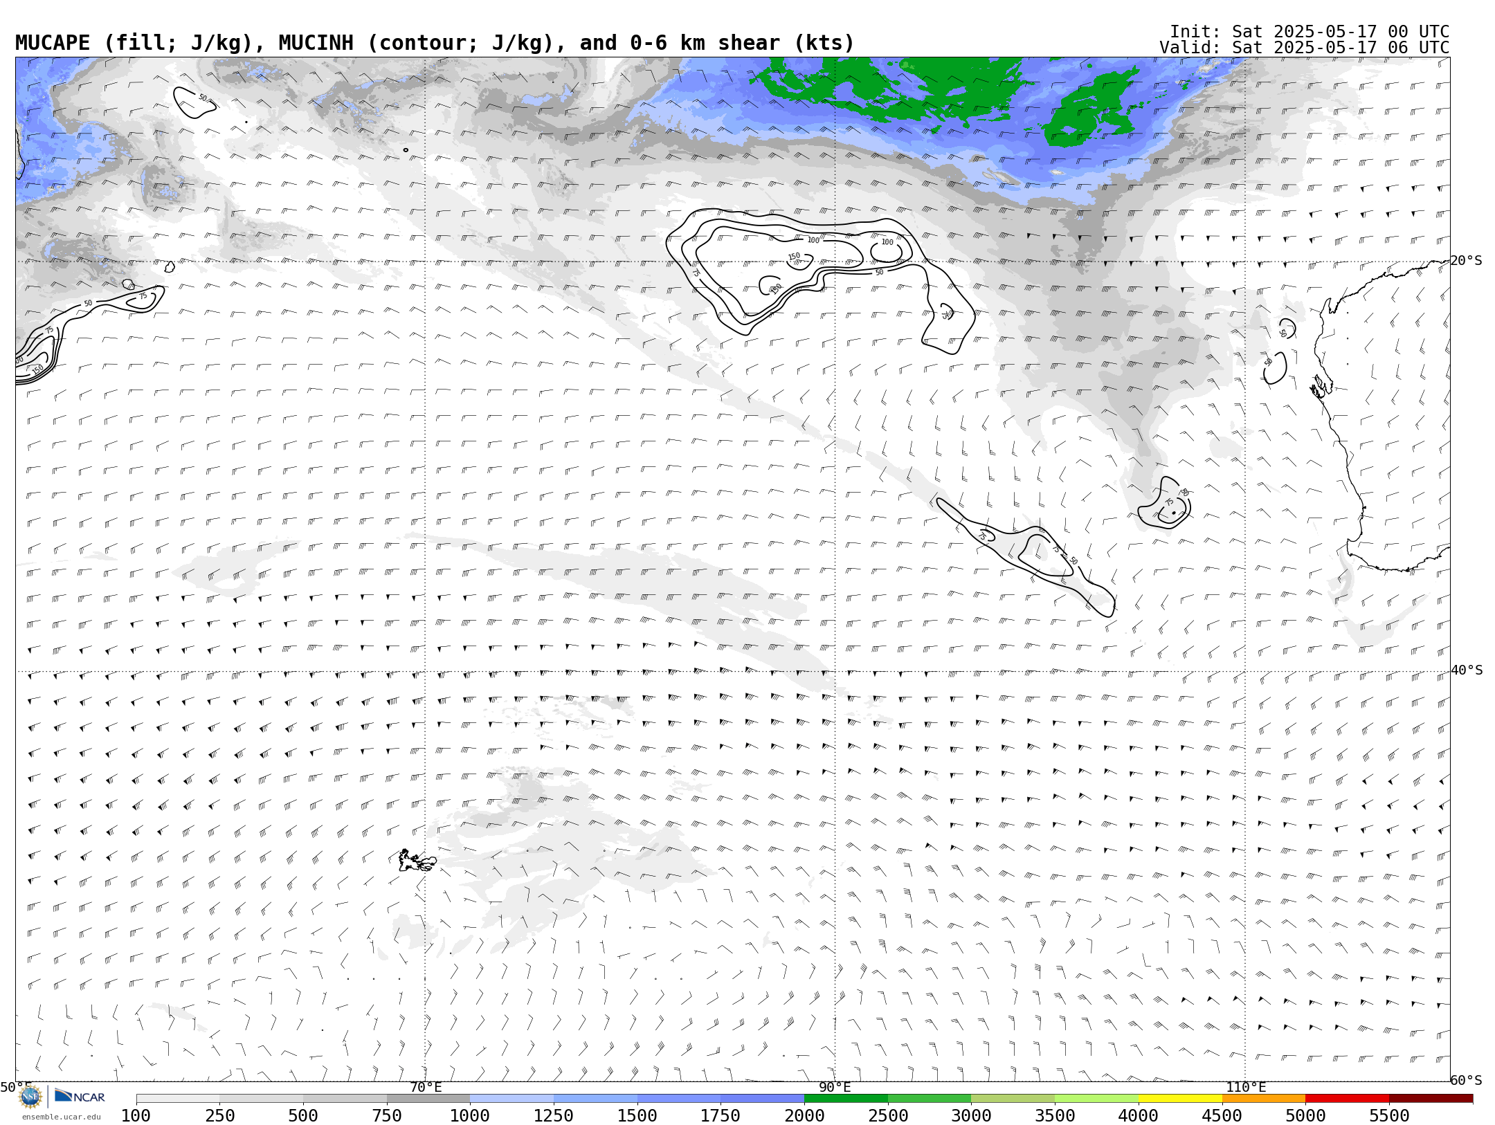
Task: Click the colorbar tick label 250
Action: [x=219, y=1115]
